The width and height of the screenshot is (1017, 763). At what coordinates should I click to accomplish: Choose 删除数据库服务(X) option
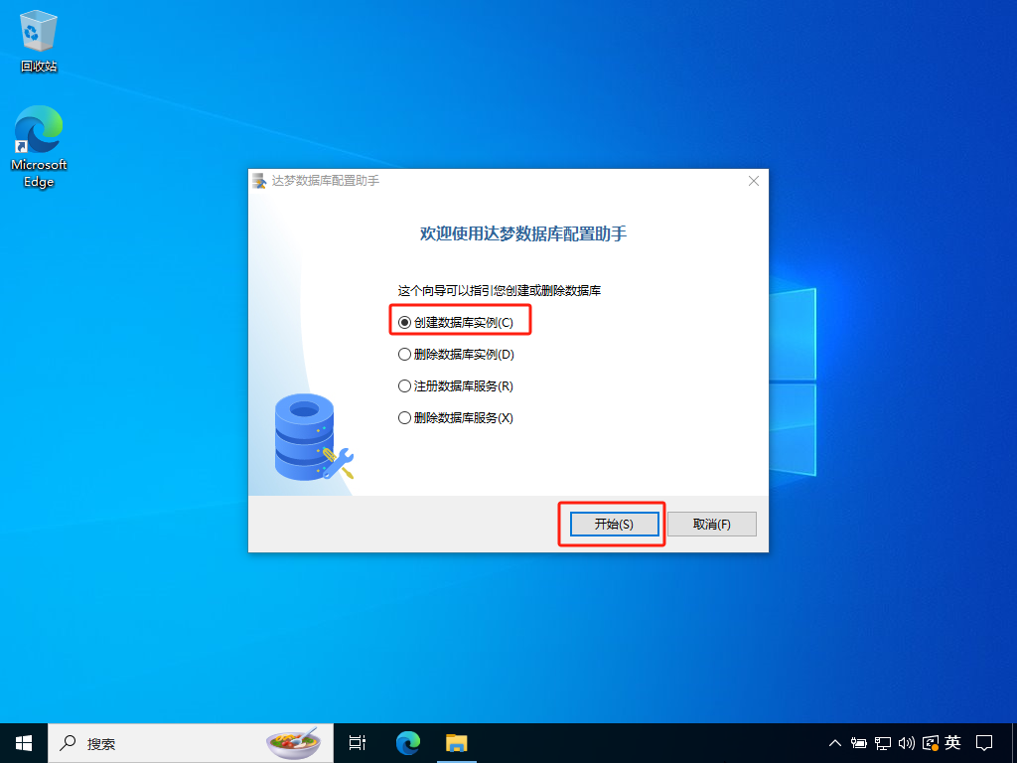click(x=455, y=418)
